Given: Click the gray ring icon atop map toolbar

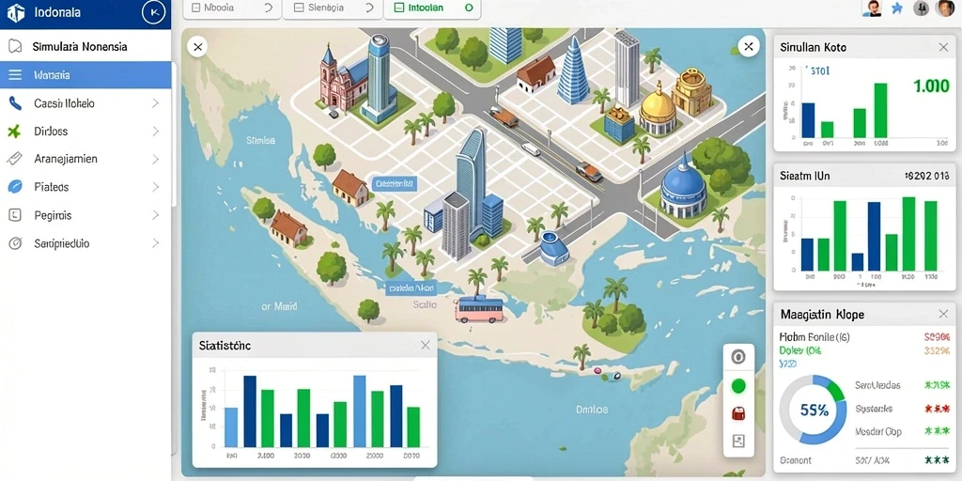Looking at the screenshot, I should point(738,357).
